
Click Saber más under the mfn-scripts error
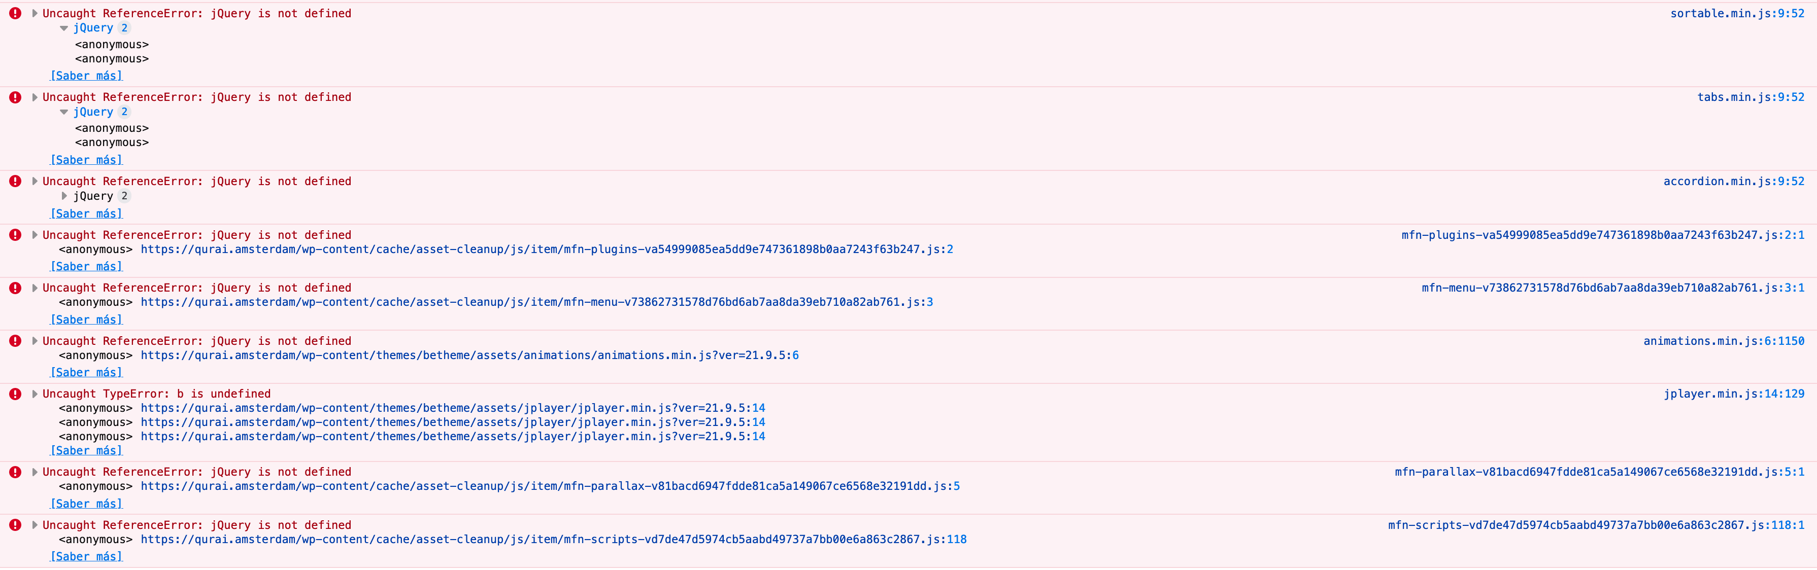(86, 556)
